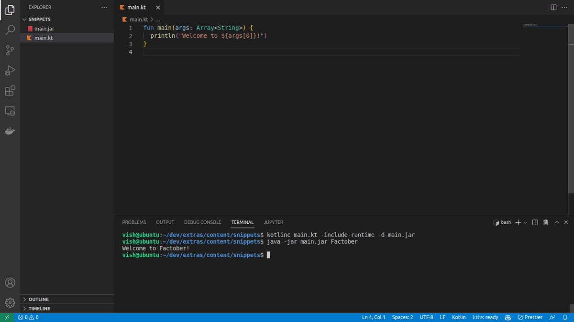Switch to the PROBLEMS tab
The height and width of the screenshot is (322, 574).
(134, 222)
